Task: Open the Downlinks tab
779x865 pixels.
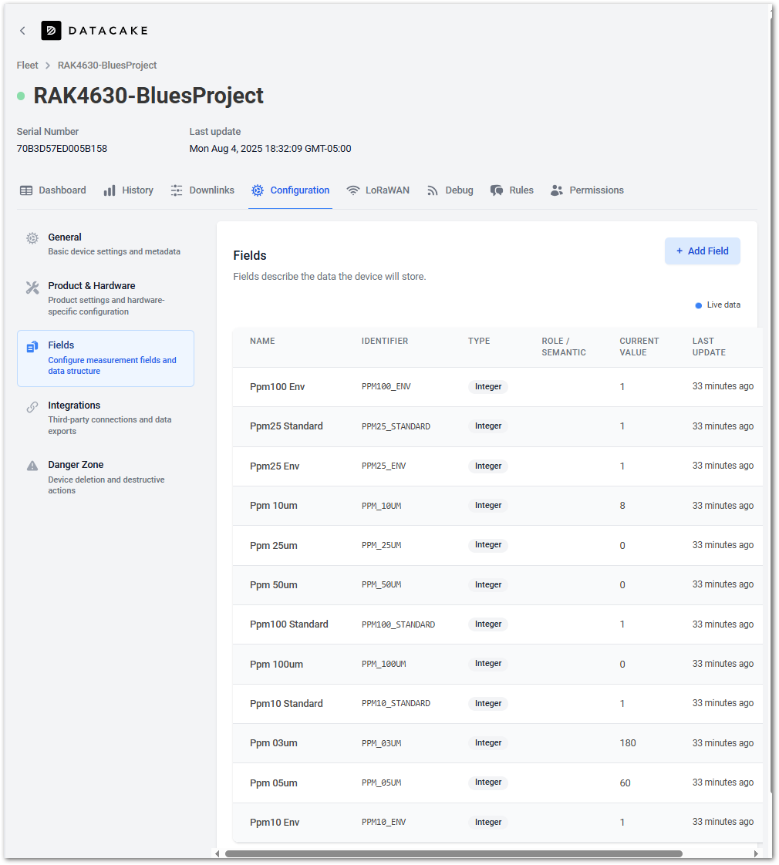Action: coord(202,190)
